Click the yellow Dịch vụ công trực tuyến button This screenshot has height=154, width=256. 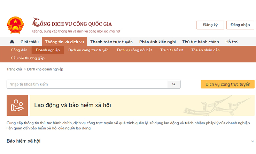click(x=228, y=84)
